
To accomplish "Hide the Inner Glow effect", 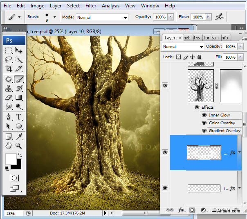I will [x=204, y=115].
